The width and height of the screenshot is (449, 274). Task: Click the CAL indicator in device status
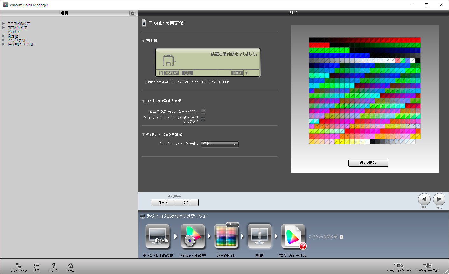[x=187, y=73]
